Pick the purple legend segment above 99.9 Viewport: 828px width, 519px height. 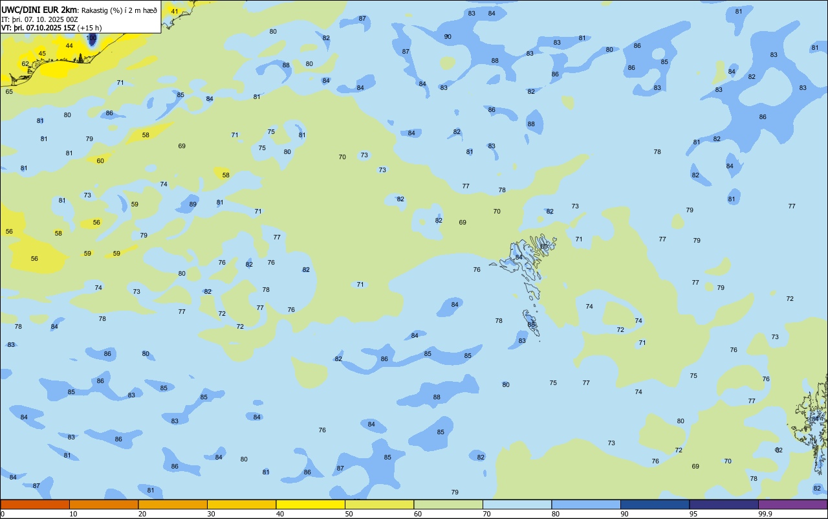792,504
